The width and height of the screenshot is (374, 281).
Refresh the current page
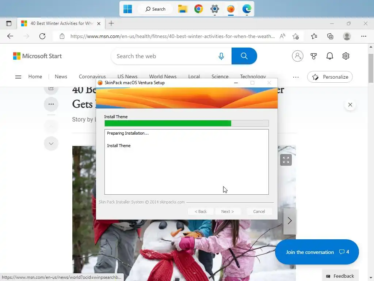[x=42, y=36]
